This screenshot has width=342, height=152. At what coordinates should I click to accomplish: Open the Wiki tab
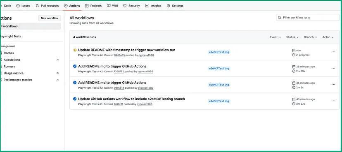[x=112, y=6]
